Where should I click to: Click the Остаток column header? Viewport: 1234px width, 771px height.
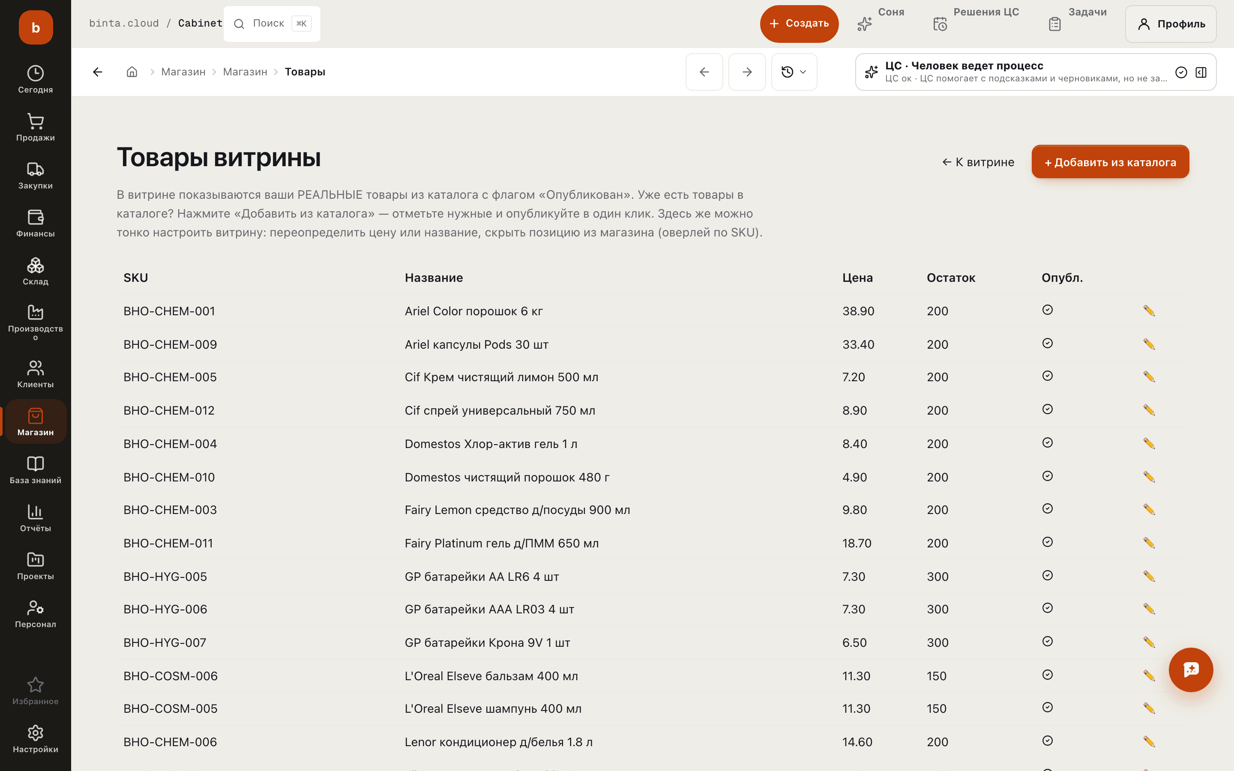pos(950,278)
